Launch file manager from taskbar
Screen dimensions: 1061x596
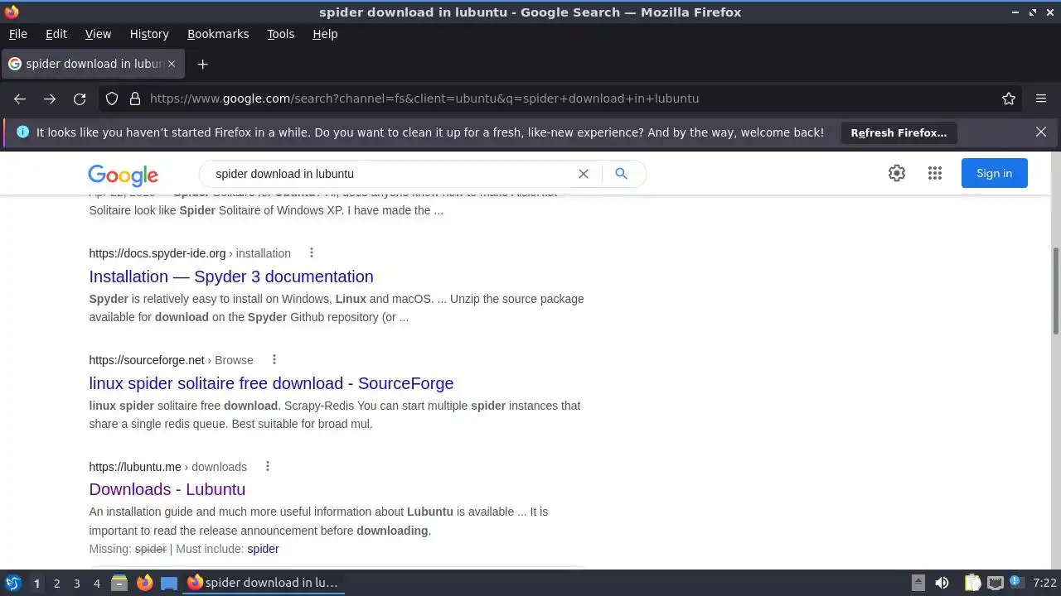(119, 583)
